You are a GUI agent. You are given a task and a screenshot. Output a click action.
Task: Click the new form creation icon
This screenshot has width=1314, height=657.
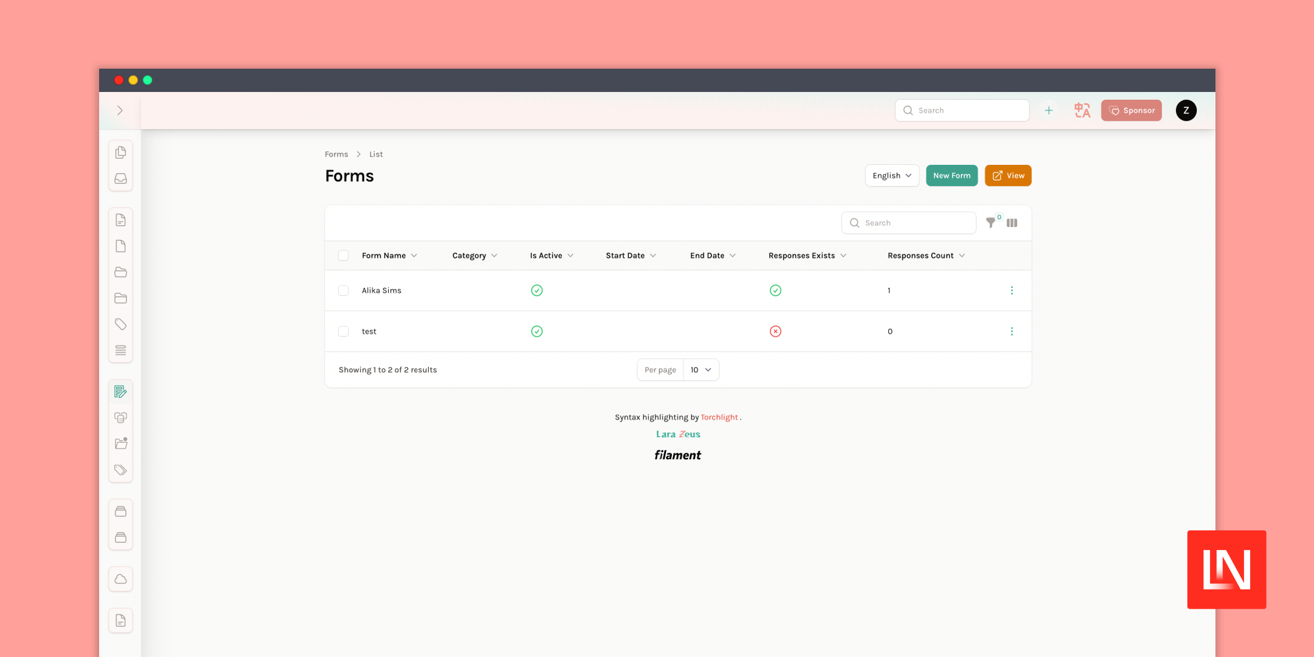[951, 175]
